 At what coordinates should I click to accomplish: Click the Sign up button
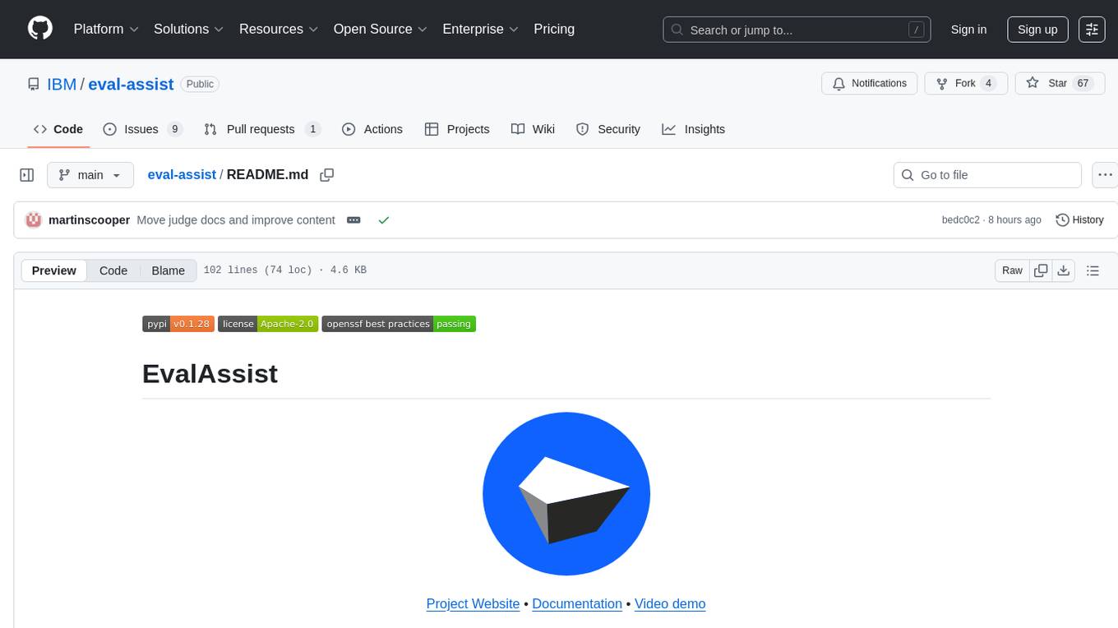click(1037, 30)
